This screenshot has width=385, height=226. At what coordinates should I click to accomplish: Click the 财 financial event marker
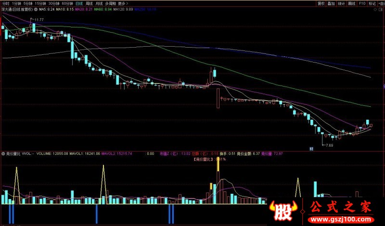[x=311, y=149]
